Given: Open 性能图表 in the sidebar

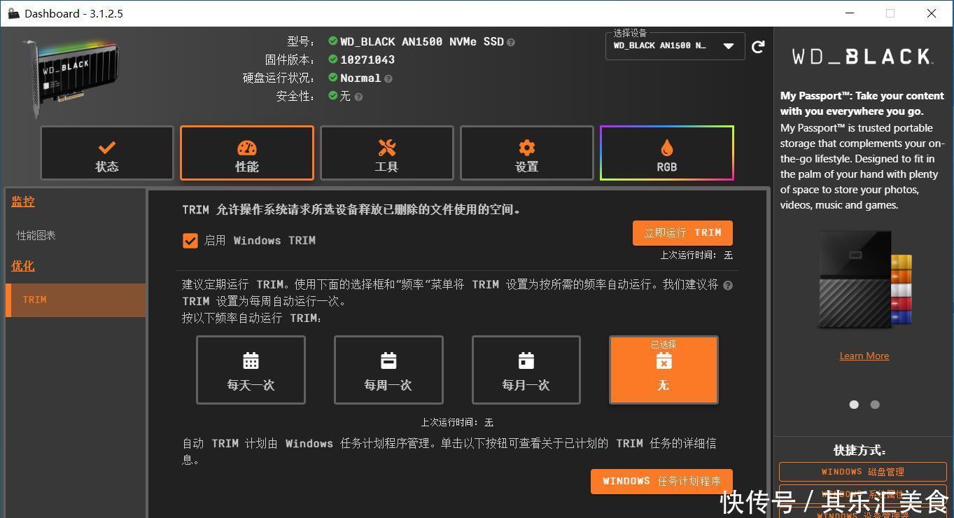Looking at the screenshot, I should [36, 236].
